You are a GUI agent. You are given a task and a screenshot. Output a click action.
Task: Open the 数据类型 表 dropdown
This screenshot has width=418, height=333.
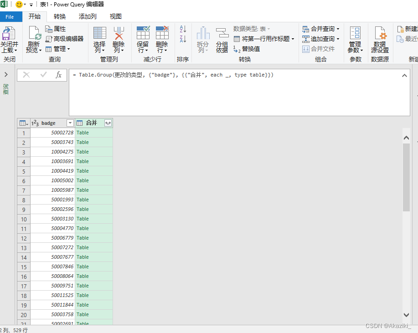(266, 28)
